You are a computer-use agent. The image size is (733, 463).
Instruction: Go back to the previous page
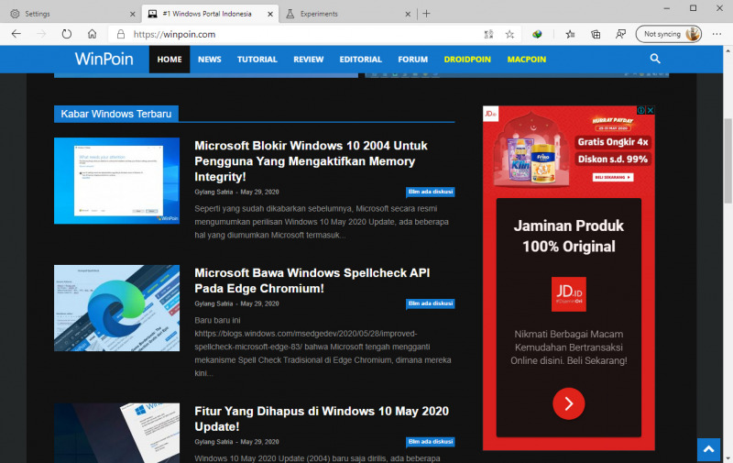point(16,34)
